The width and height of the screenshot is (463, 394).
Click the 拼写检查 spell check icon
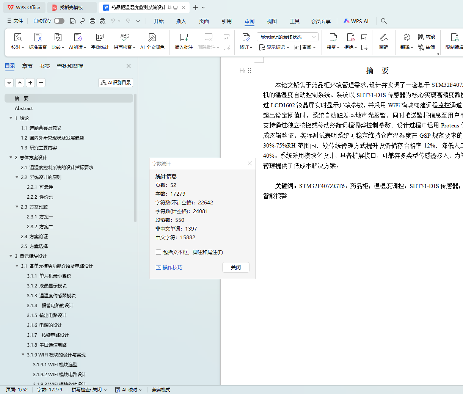[124, 37]
